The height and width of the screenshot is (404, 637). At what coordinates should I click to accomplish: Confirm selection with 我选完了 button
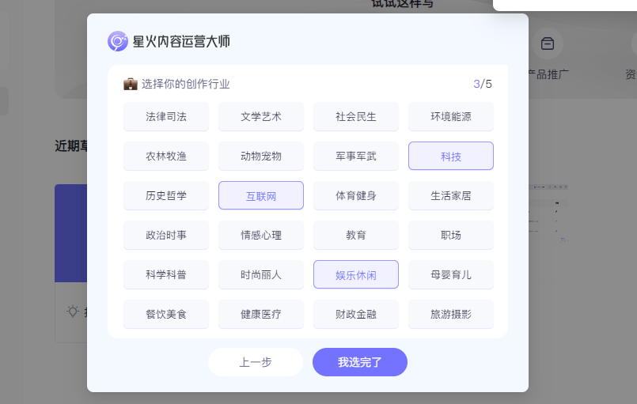360,362
